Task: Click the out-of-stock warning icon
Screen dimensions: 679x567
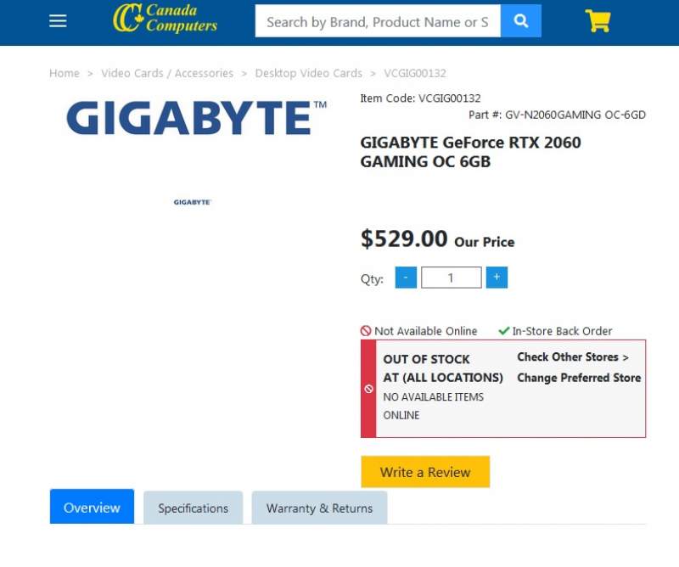Action: (x=368, y=389)
